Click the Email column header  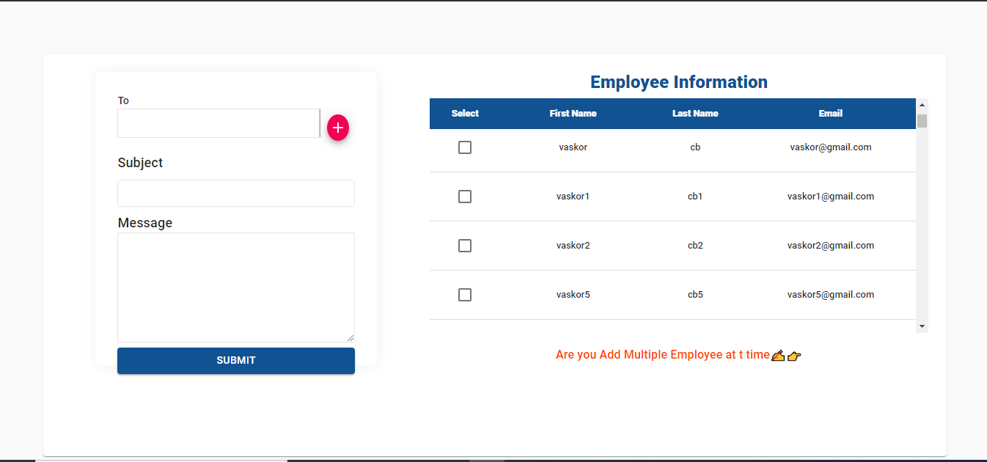(x=830, y=114)
